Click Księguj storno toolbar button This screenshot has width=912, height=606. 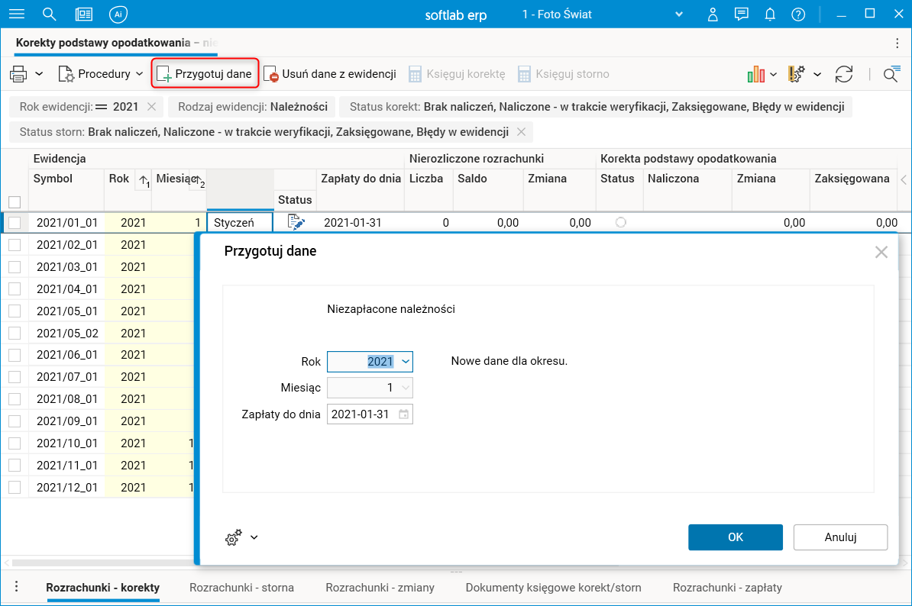click(x=564, y=74)
